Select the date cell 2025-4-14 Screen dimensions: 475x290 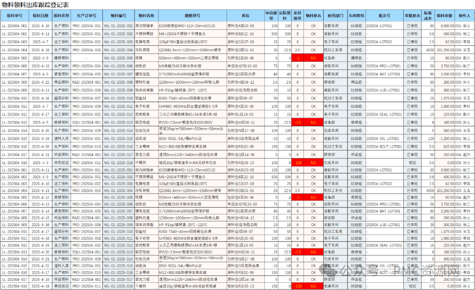click(x=40, y=211)
